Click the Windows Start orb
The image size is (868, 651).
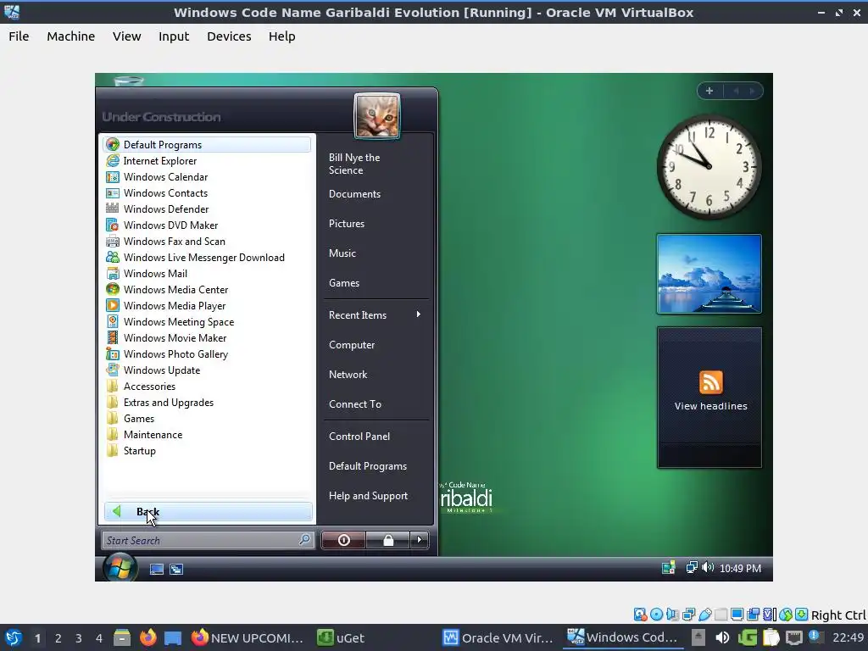(x=120, y=567)
